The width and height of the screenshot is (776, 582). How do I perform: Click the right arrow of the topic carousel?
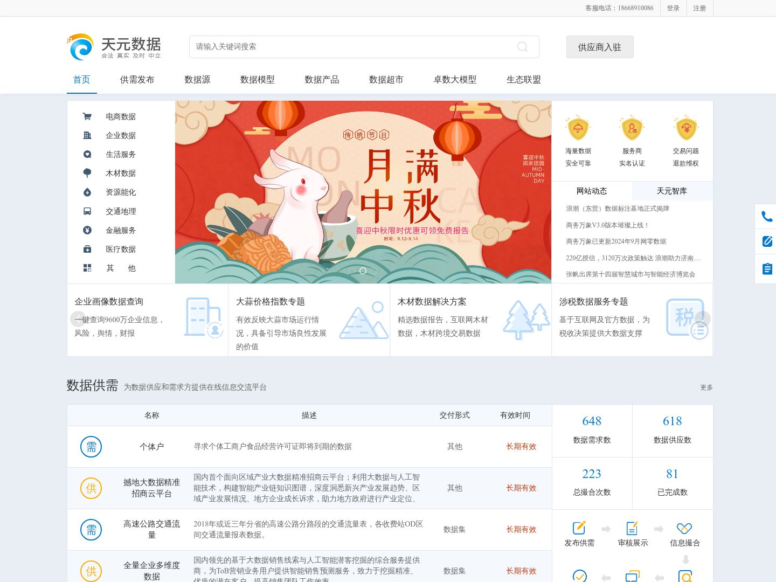(703, 319)
